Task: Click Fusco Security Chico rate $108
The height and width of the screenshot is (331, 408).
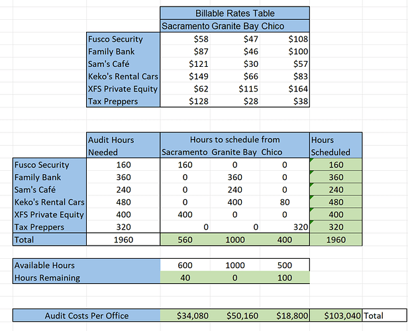Action: (x=285, y=39)
